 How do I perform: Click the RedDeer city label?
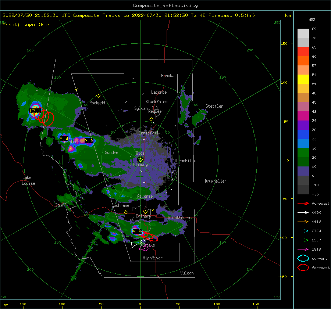[156, 111]
